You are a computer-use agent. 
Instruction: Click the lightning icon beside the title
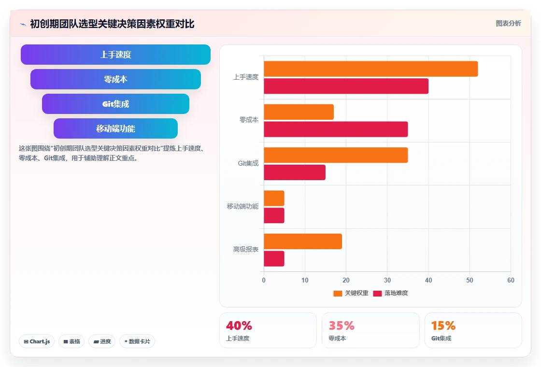pos(23,24)
